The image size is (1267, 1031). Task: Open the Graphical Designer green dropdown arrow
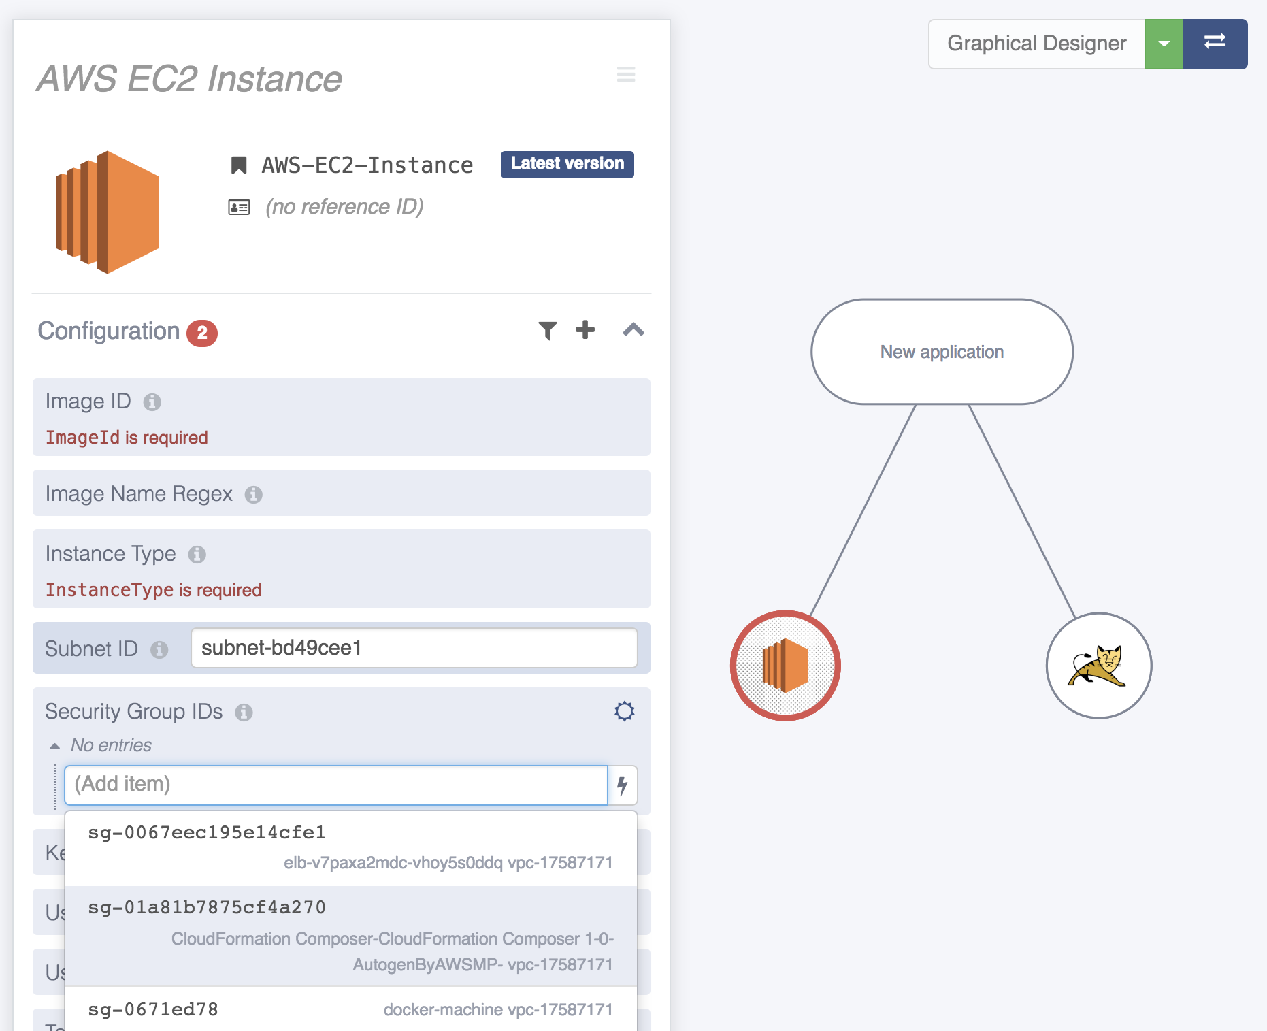tap(1164, 44)
